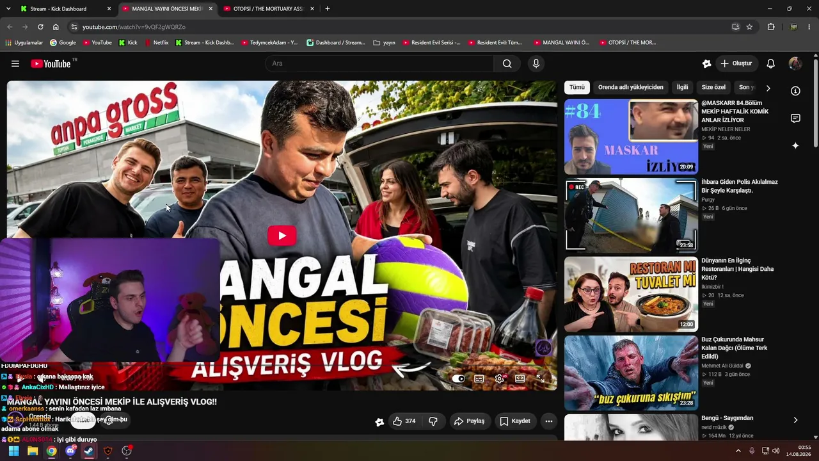Bookmark this page with the star
Screen dimensions: 819x461
coord(749,27)
